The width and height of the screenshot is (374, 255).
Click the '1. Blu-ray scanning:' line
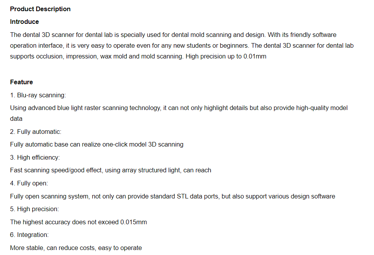38,95
